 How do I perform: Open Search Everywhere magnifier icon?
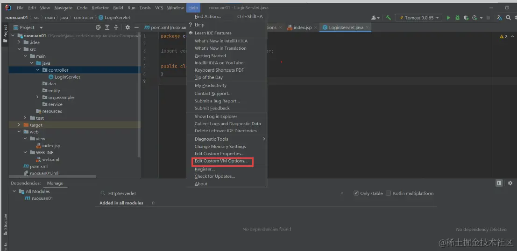(x=509, y=18)
